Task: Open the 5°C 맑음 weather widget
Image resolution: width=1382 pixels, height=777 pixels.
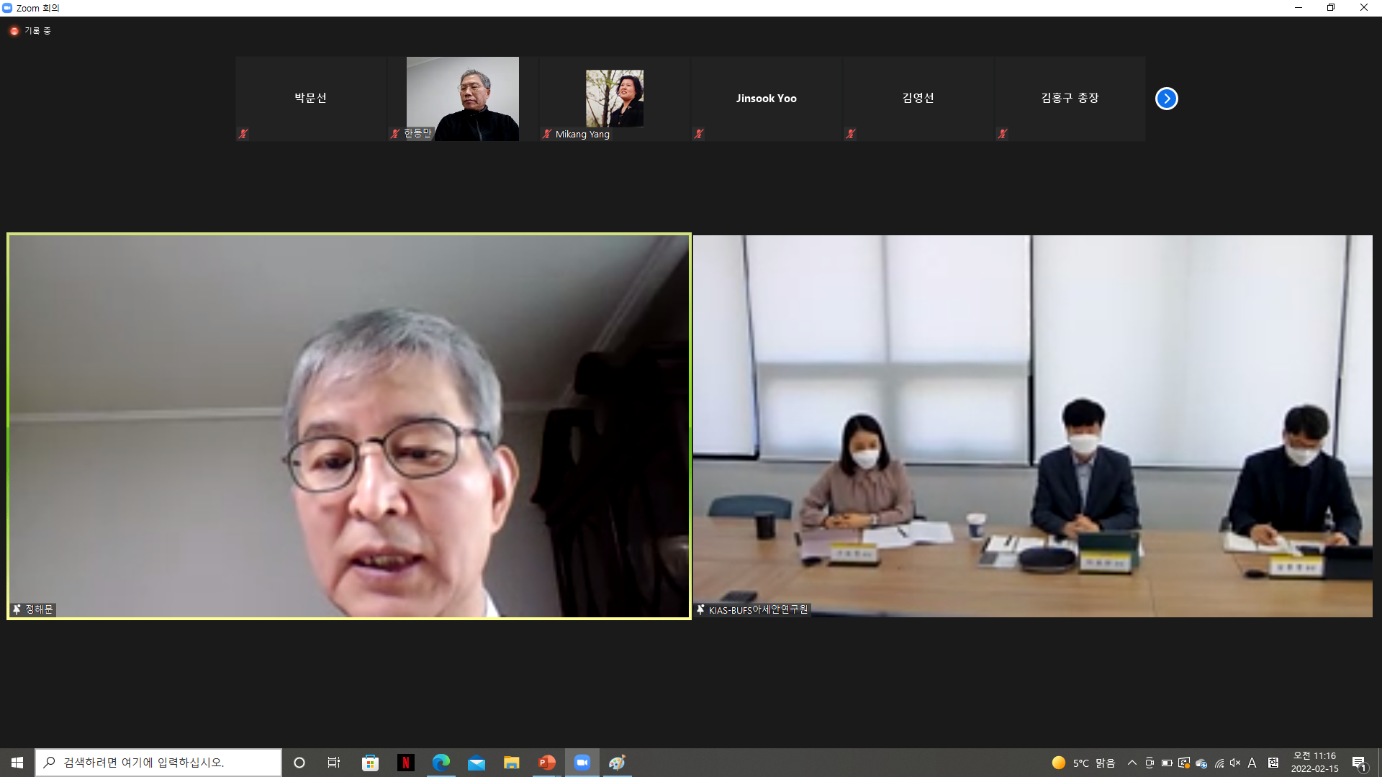Action: click(x=1083, y=763)
